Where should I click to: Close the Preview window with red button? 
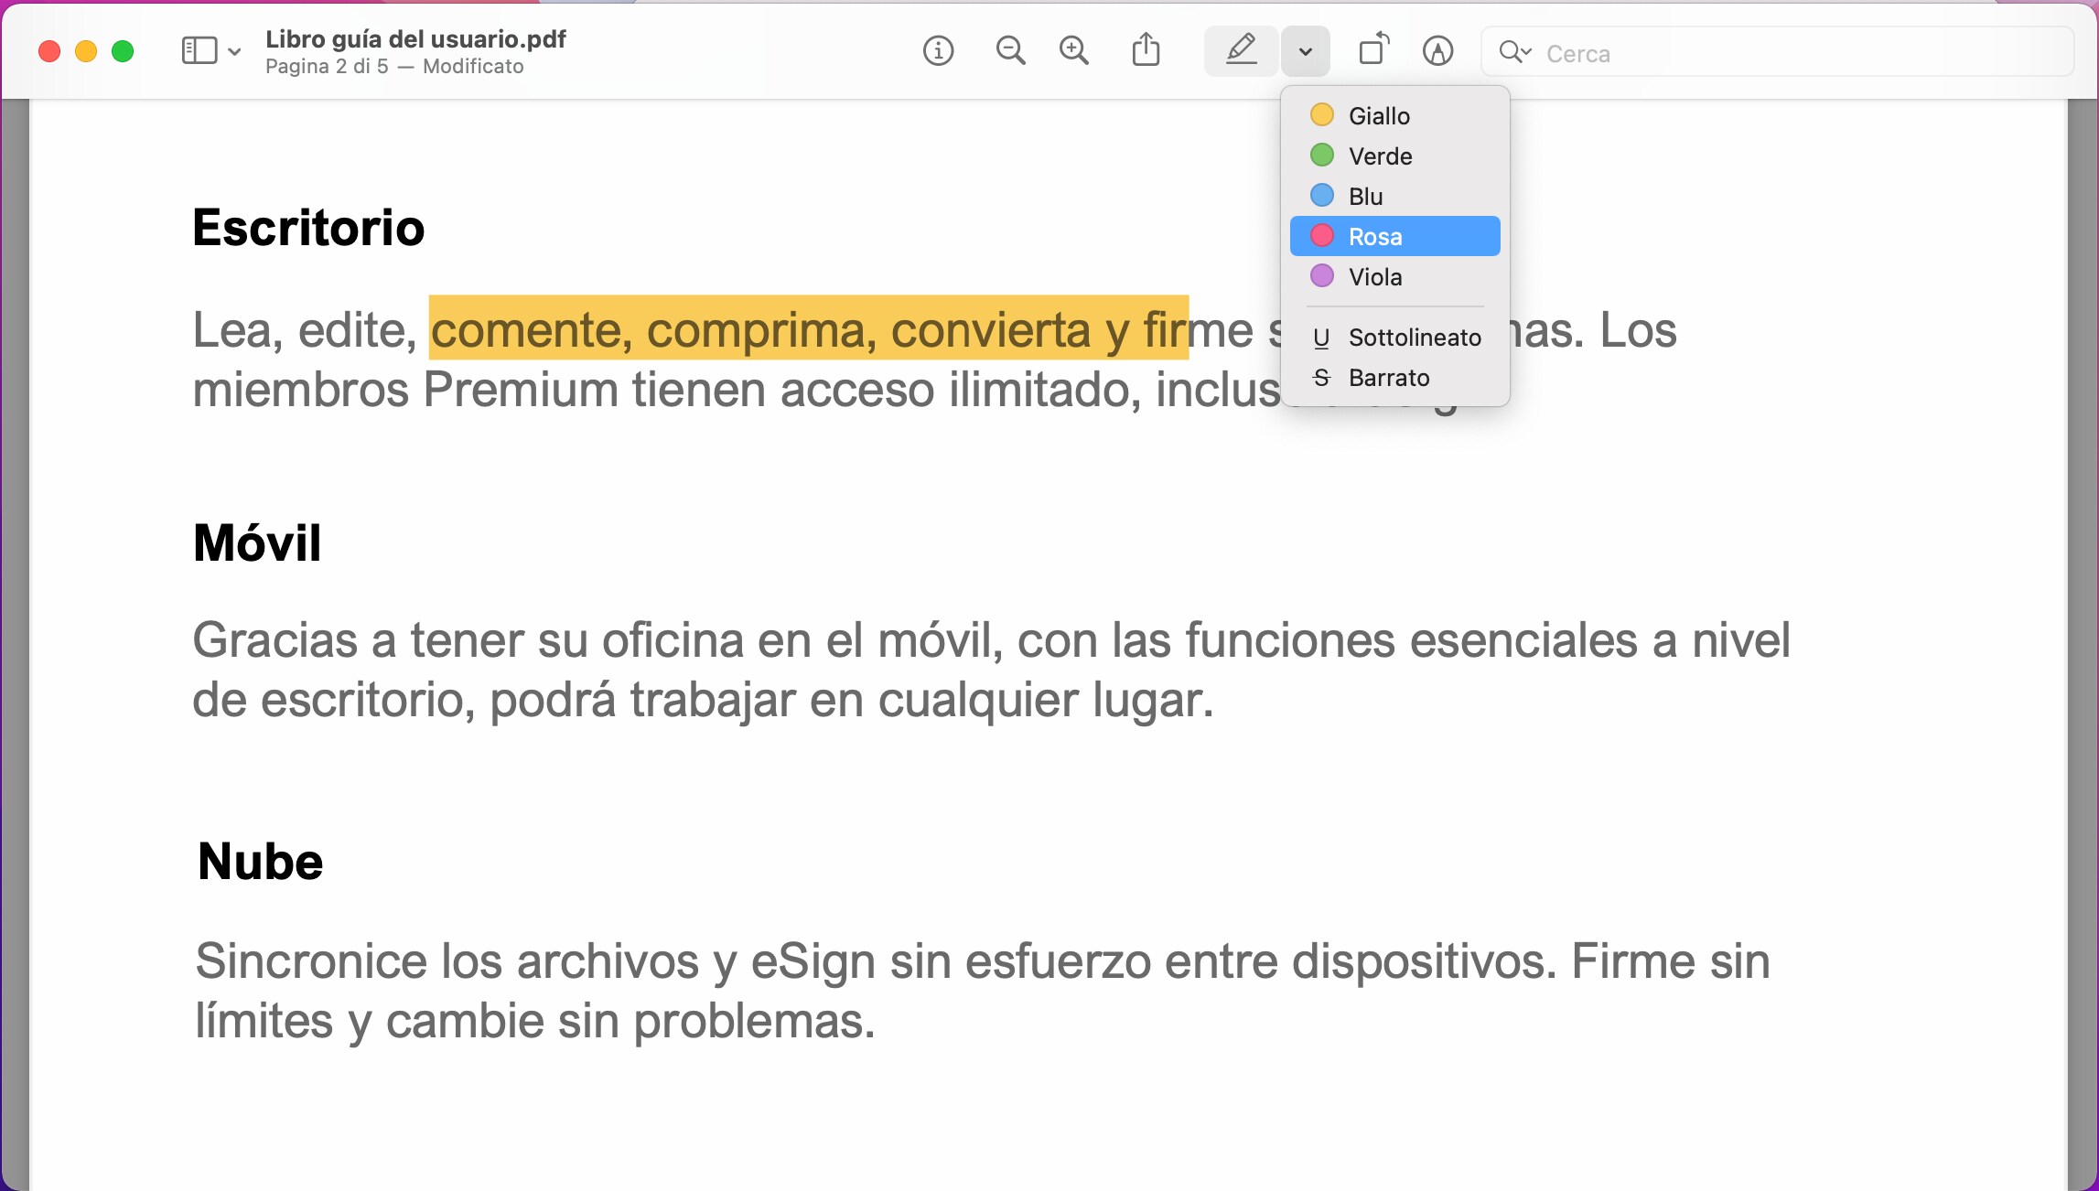coord(49,51)
